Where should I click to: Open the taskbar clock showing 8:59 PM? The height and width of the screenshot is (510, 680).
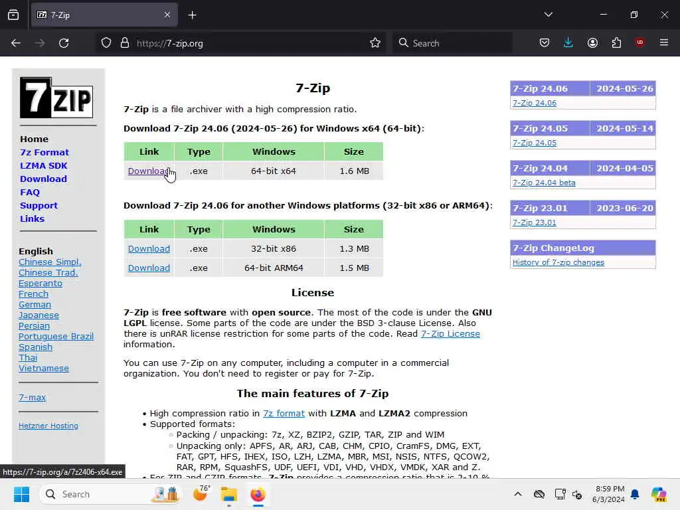click(608, 494)
